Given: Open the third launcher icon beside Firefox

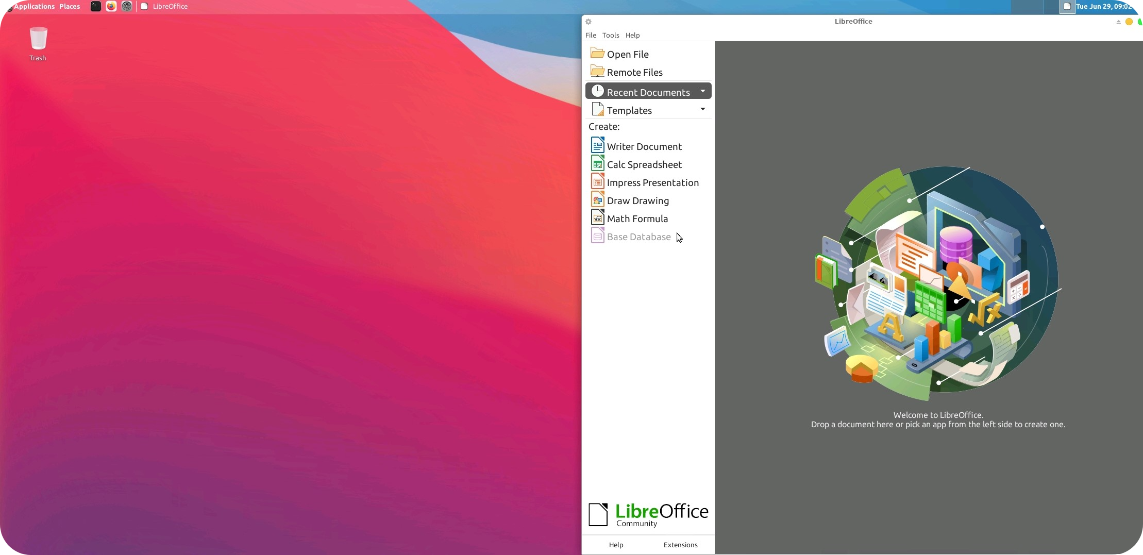Looking at the screenshot, I should 127,6.
